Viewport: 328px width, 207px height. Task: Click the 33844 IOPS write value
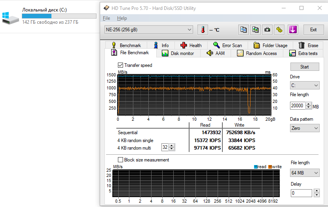[x=242, y=140]
